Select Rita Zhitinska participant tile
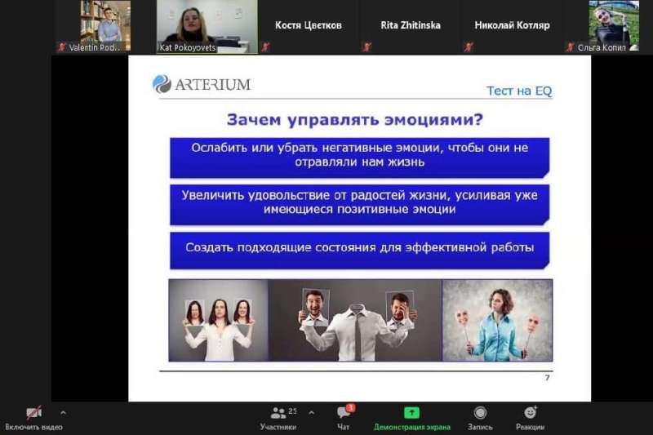The image size is (653, 435). (411, 27)
